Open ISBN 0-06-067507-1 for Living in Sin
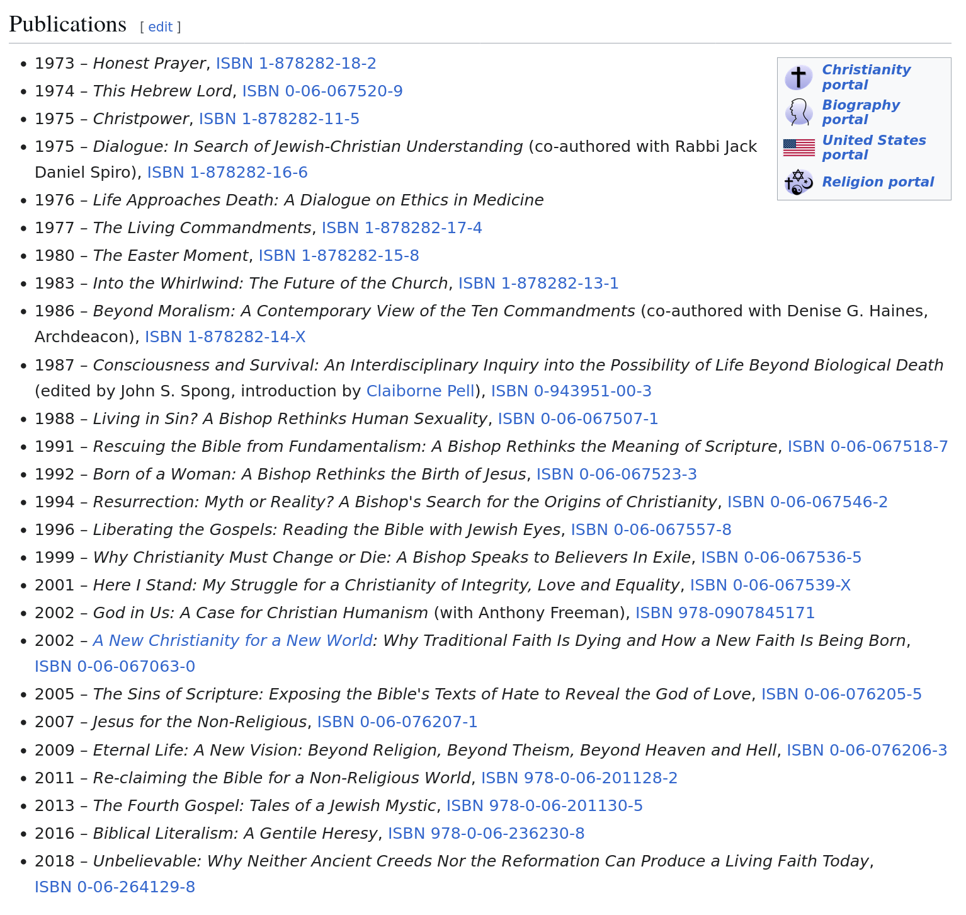 coord(578,419)
